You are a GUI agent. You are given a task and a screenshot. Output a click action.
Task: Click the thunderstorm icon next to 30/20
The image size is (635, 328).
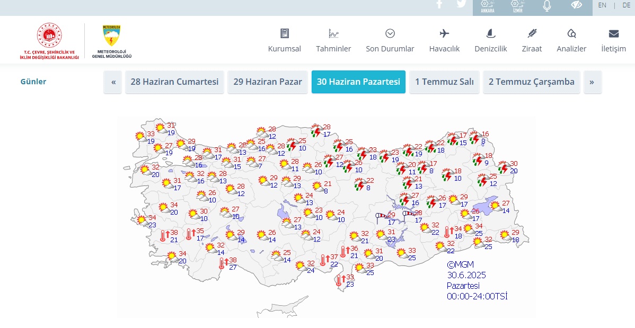pyautogui.click(x=504, y=166)
